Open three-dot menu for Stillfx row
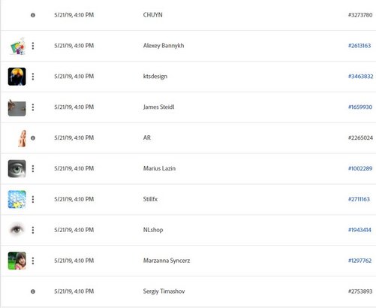The width and height of the screenshot is (376, 308). point(33,199)
